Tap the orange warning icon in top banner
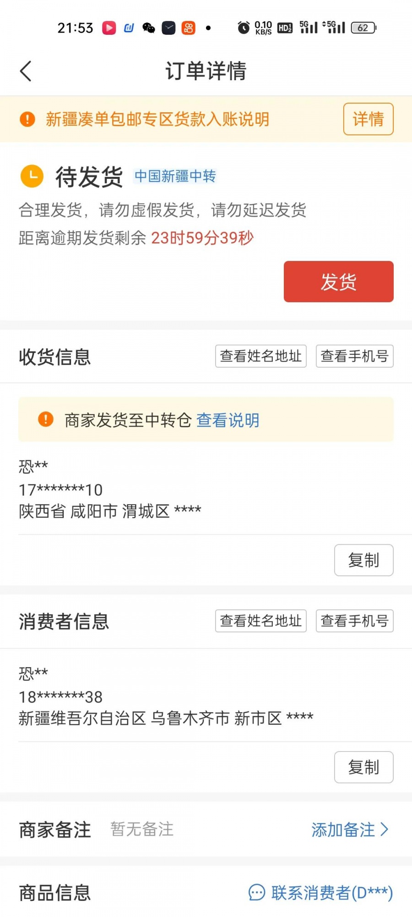The height and width of the screenshot is (917, 412). (x=27, y=119)
